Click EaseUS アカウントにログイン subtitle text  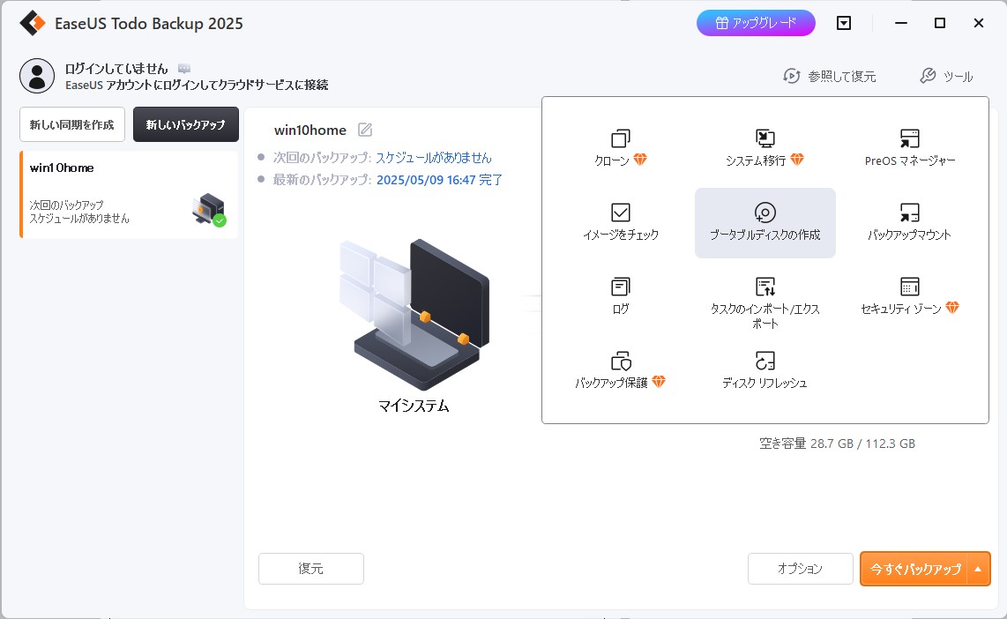tap(197, 85)
